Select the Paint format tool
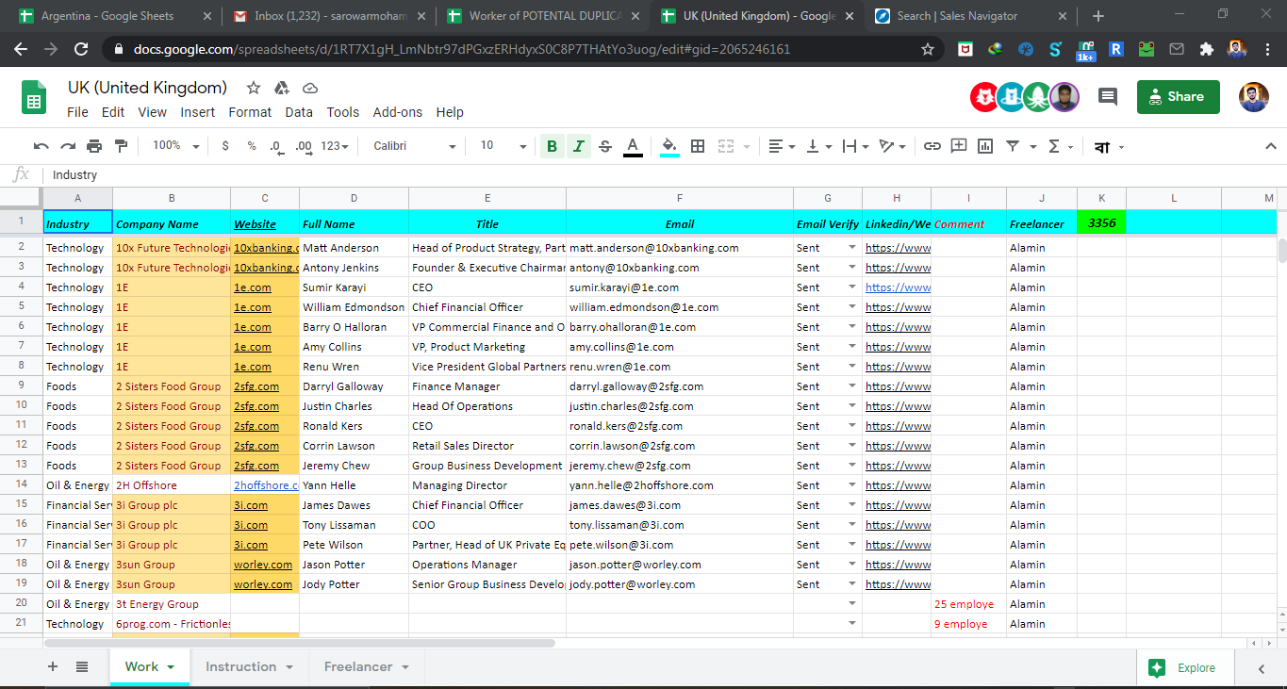Image resolution: width=1287 pixels, height=689 pixels. [121, 146]
